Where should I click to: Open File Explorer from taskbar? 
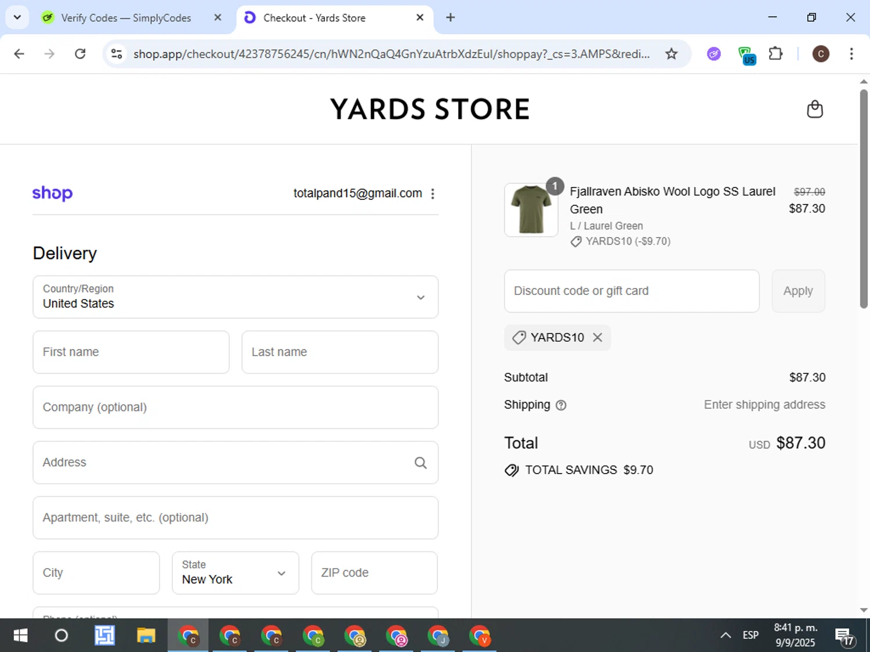pos(146,636)
